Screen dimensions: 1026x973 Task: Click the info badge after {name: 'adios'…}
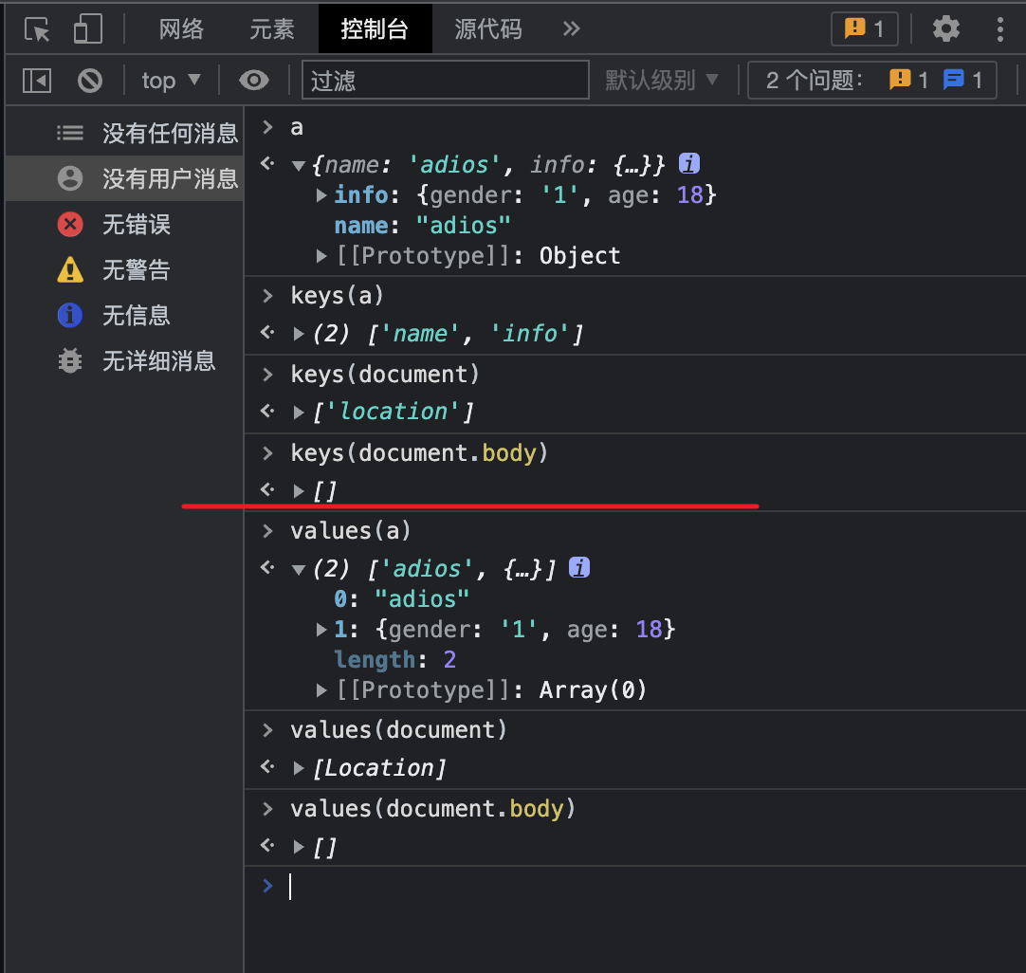point(689,163)
